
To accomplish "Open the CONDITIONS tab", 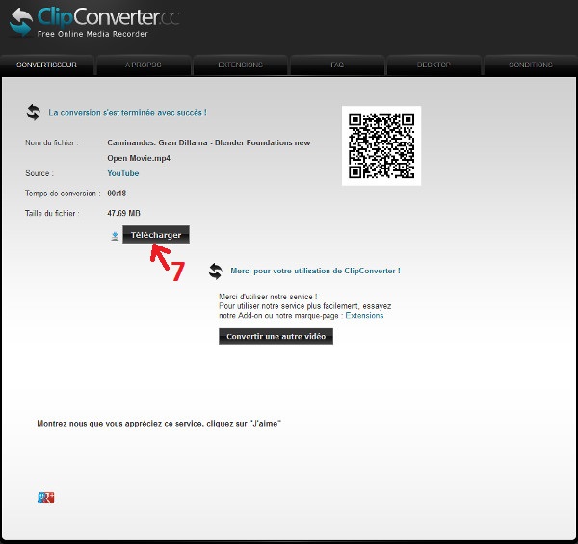I will 530,65.
